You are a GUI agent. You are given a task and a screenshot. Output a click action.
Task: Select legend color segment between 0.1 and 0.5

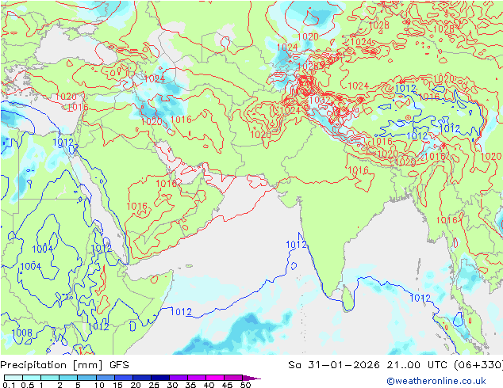pyautogui.click(x=13, y=378)
